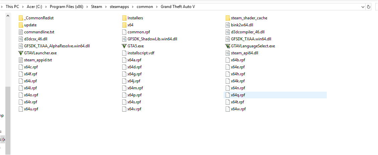Expand the chevron after common breadcrumb

(x=157, y=7)
